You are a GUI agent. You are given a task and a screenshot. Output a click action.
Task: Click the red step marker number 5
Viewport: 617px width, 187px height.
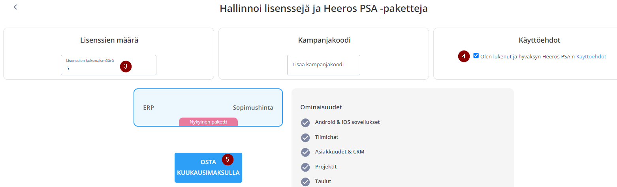(228, 159)
